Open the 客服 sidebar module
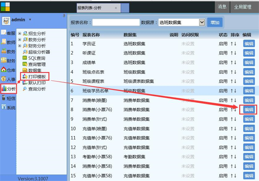 (x=8, y=33)
